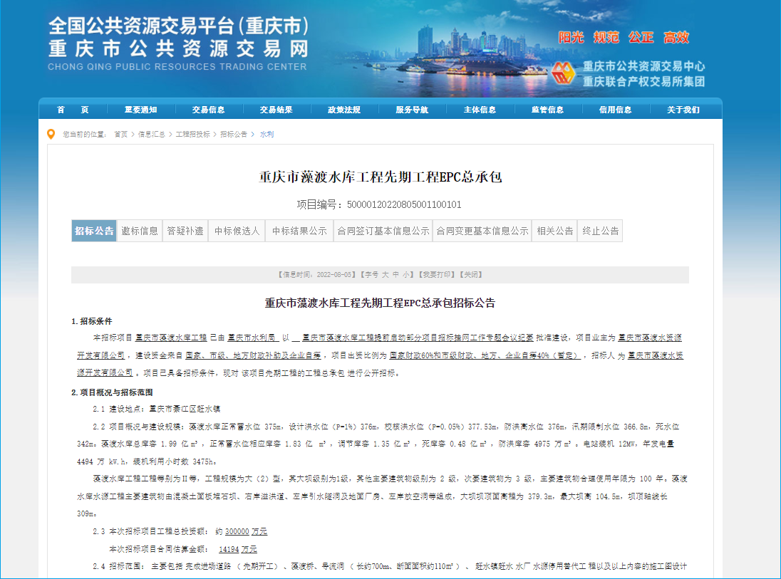The image size is (781, 579).
Task: Open the 交易信息 navigation menu
Action: (208, 110)
